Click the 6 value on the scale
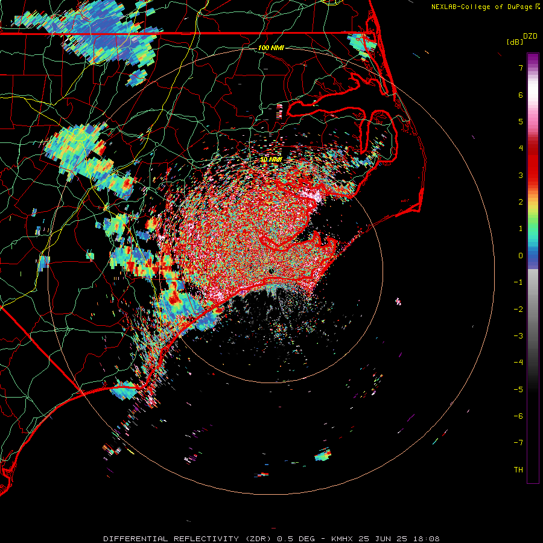The image size is (543, 543). point(521,95)
